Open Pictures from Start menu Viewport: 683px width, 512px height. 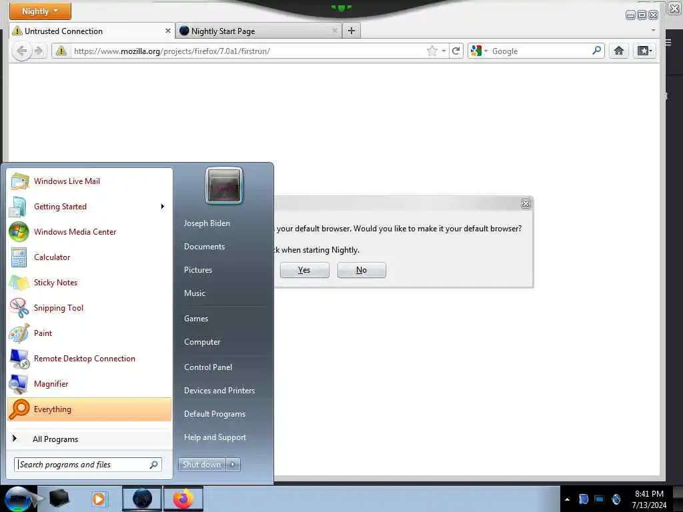(198, 270)
